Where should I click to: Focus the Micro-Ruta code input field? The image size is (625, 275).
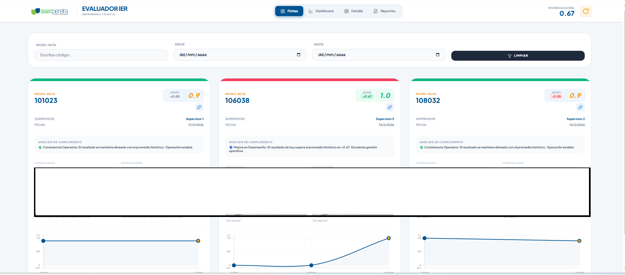[x=101, y=55]
